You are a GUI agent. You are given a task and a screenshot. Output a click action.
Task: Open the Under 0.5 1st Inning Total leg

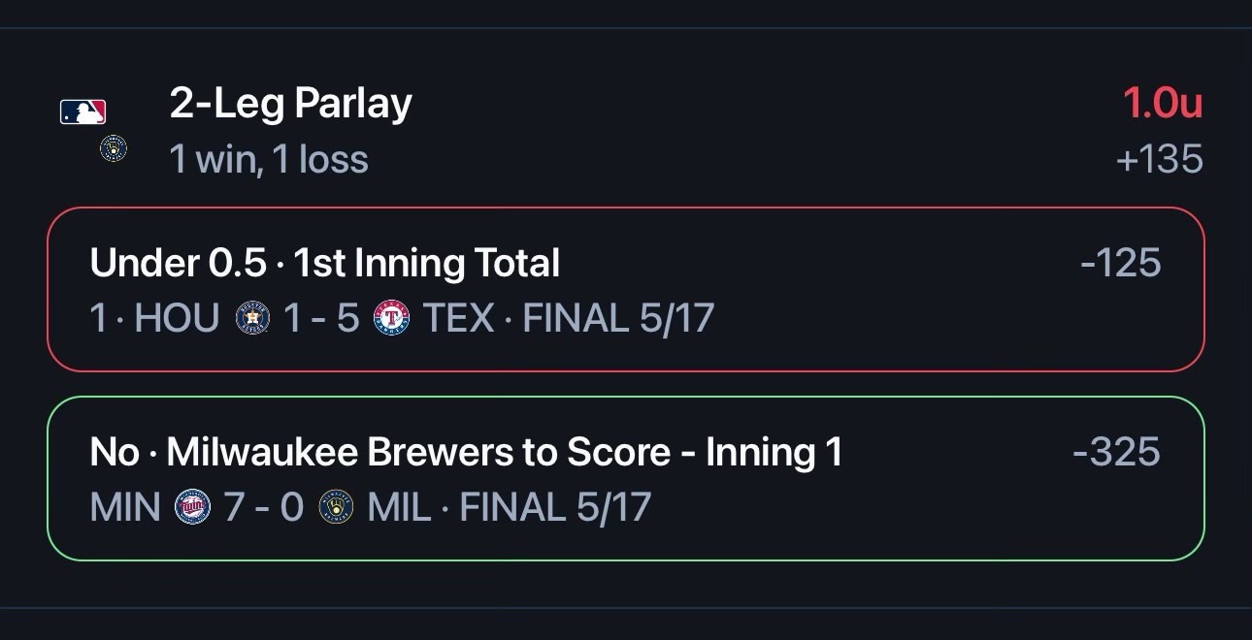click(x=626, y=289)
